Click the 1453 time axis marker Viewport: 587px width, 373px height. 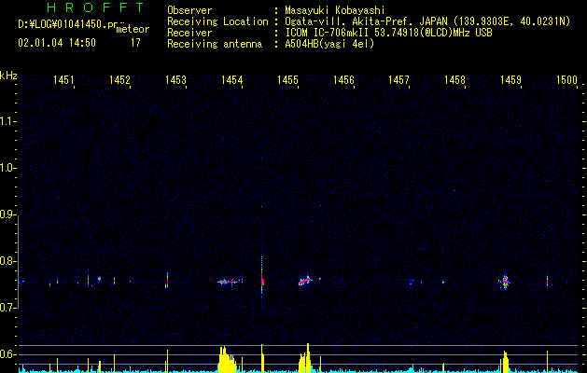click(175, 79)
